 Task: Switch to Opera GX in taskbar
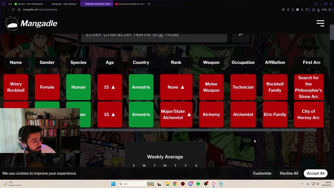point(213,184)
